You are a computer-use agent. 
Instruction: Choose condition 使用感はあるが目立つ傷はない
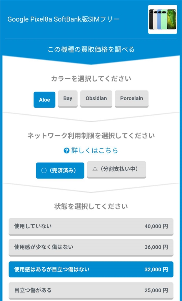[91, 269]
